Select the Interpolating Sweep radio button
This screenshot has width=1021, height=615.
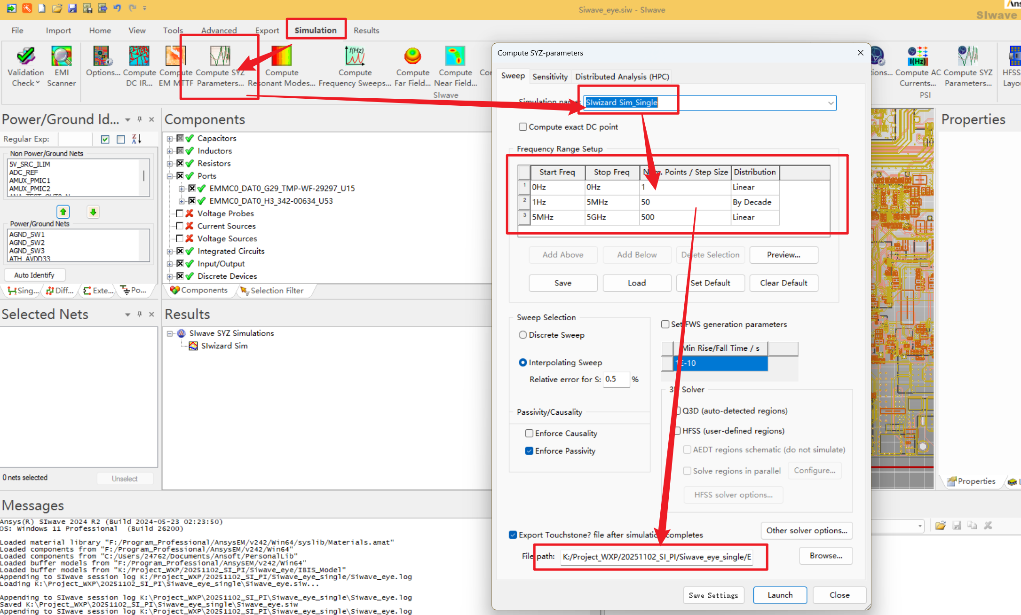(x=522, y=363)
